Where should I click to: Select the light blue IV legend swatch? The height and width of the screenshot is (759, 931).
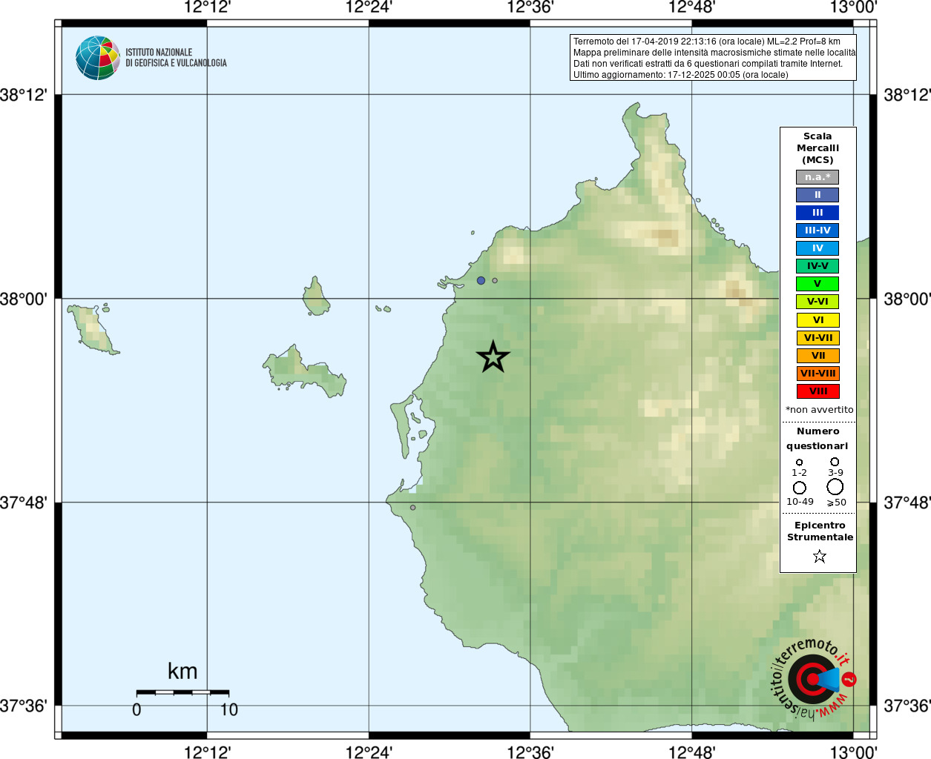[817, 248]
